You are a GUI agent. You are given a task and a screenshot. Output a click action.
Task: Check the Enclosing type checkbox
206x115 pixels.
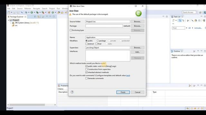(x=71, y=30)
